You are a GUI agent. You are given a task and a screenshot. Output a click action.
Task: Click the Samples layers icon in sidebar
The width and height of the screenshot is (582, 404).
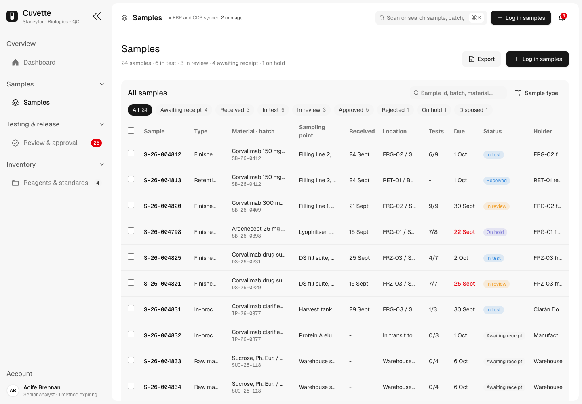(x=15, y=103)
